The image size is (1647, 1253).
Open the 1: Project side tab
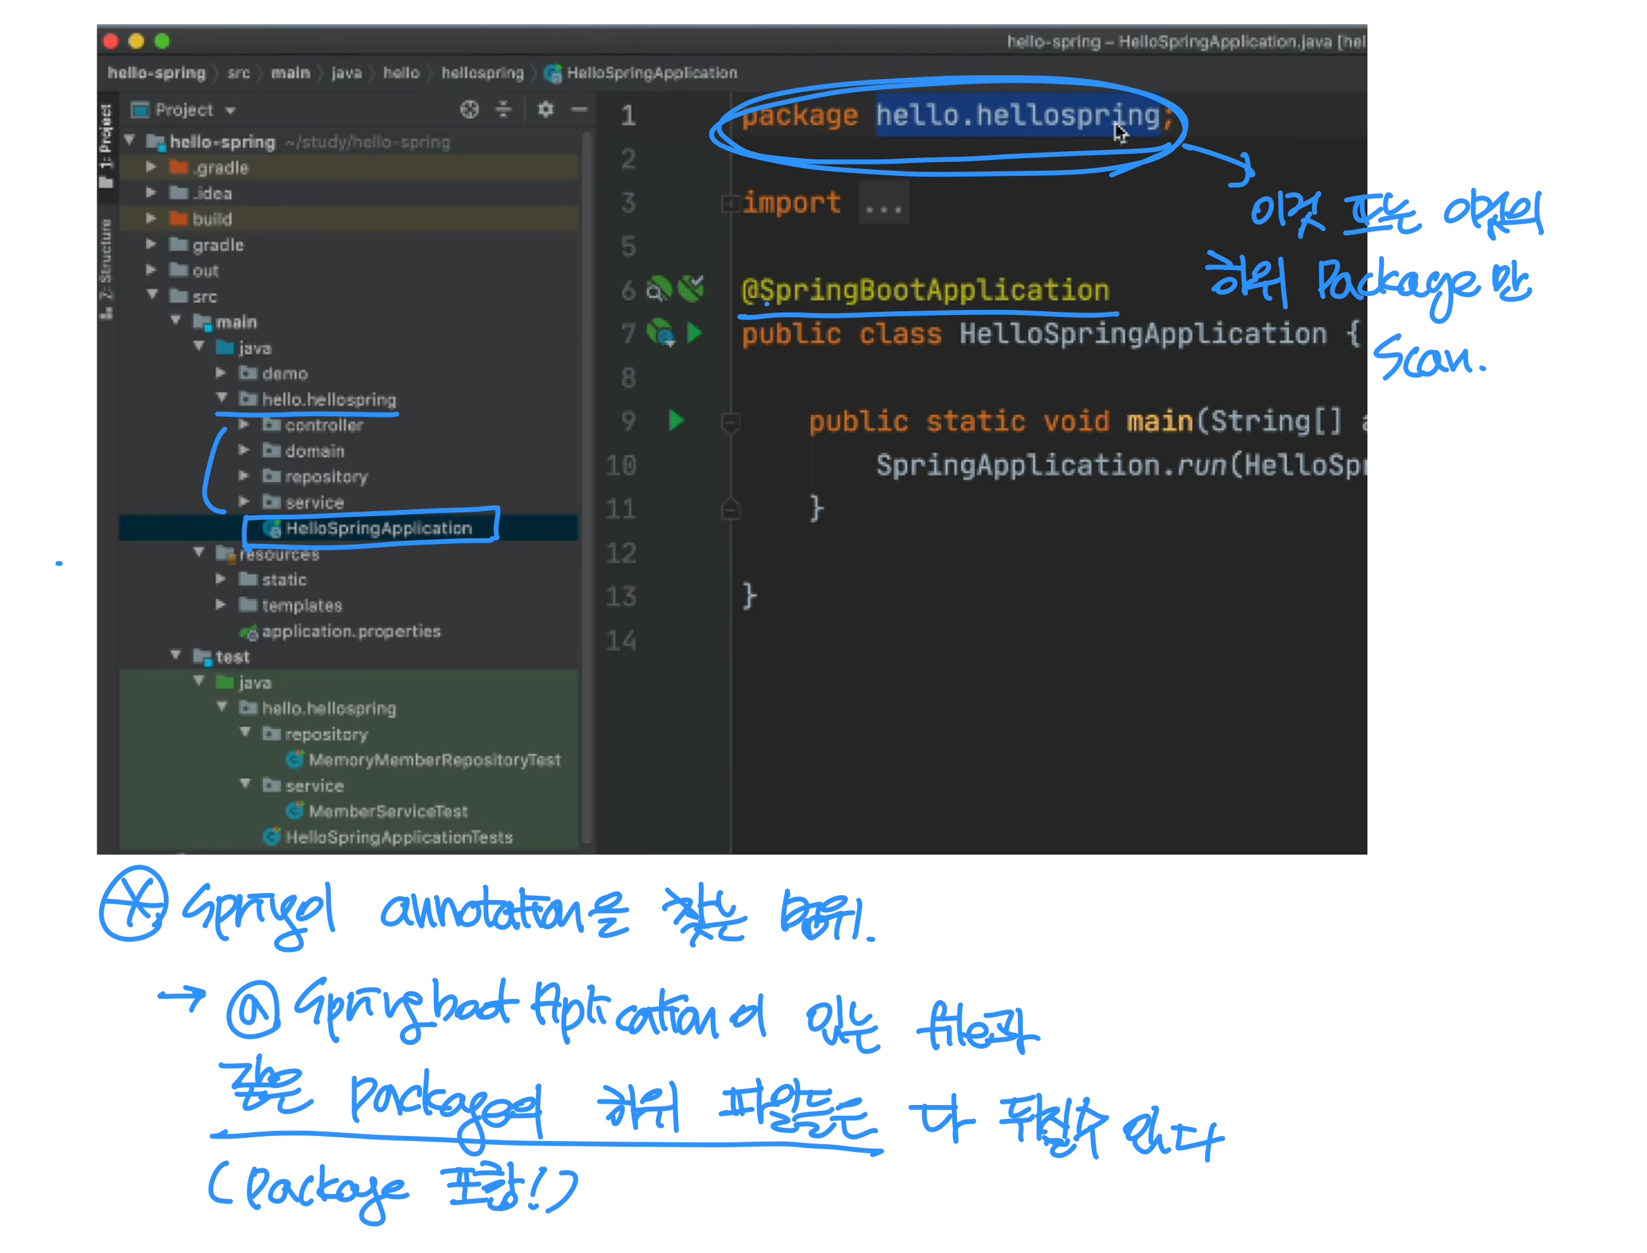point(107,145)
